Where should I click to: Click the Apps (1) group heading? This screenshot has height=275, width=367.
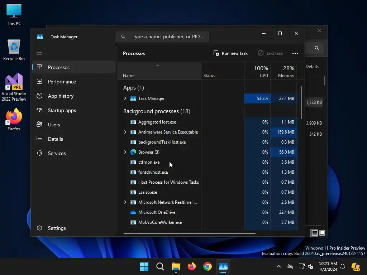point(134,88)
